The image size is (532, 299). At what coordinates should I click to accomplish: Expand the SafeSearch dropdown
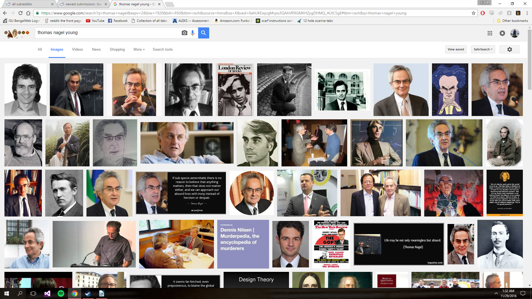[x=483, y=49]
